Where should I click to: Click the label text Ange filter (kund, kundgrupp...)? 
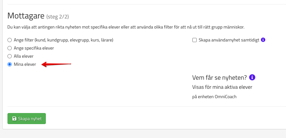(x=63, y=40)
